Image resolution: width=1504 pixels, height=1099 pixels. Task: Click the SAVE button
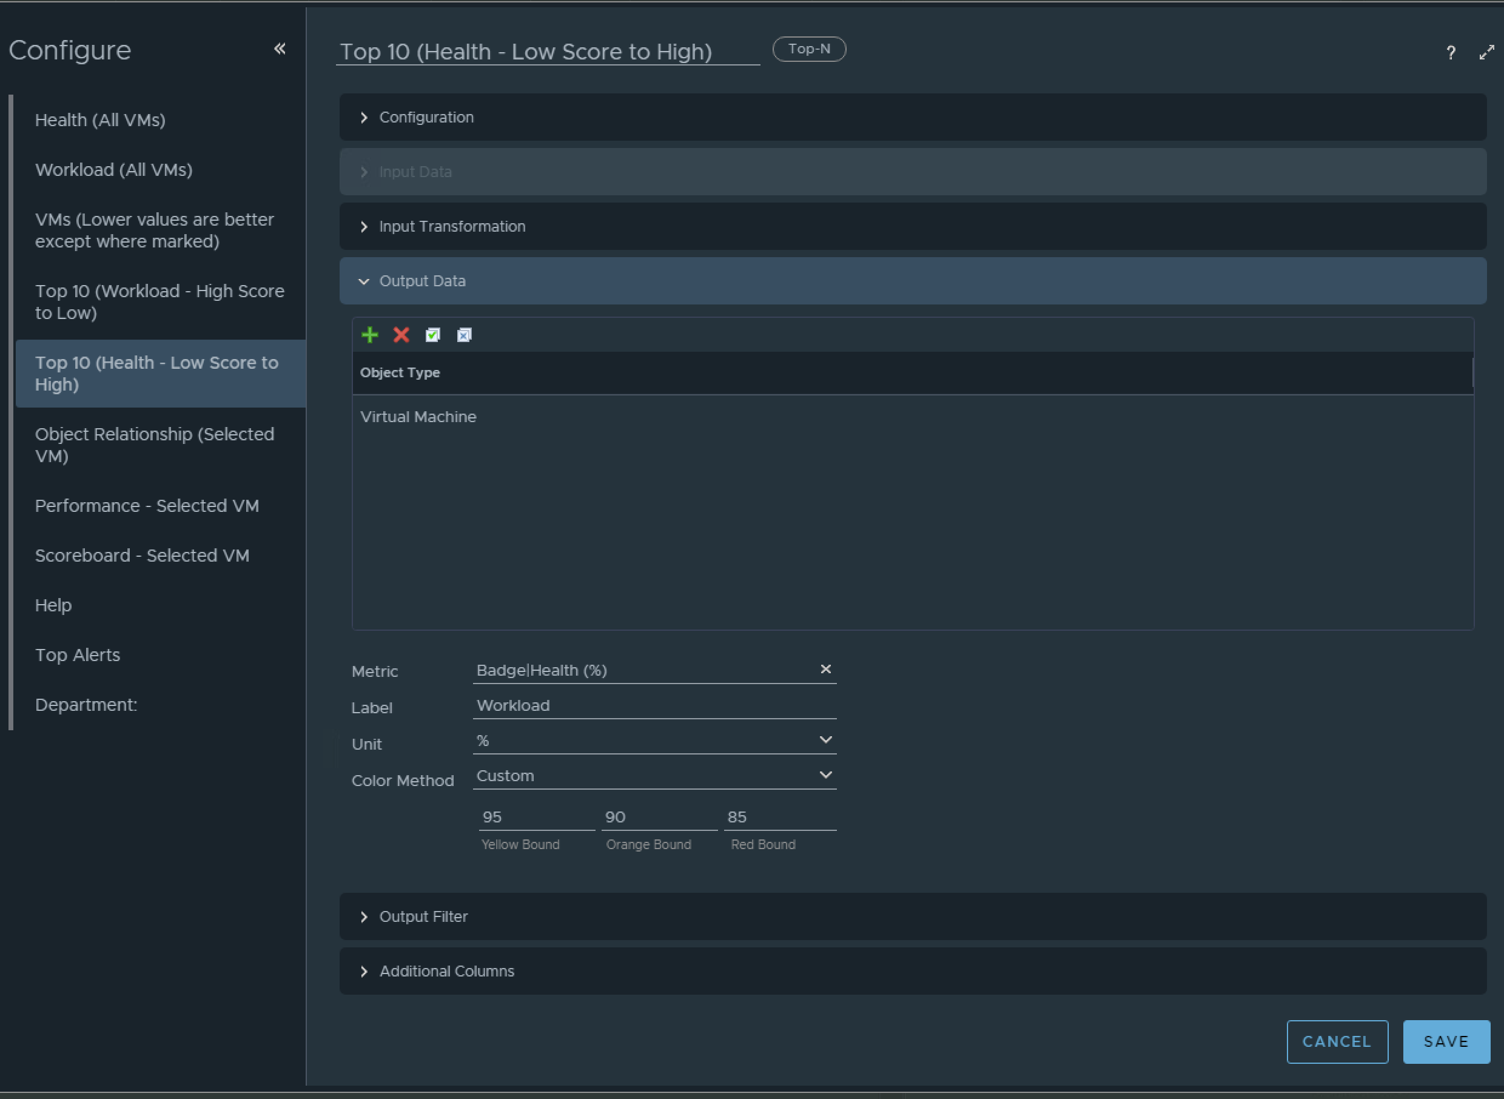(1445, 1042)
